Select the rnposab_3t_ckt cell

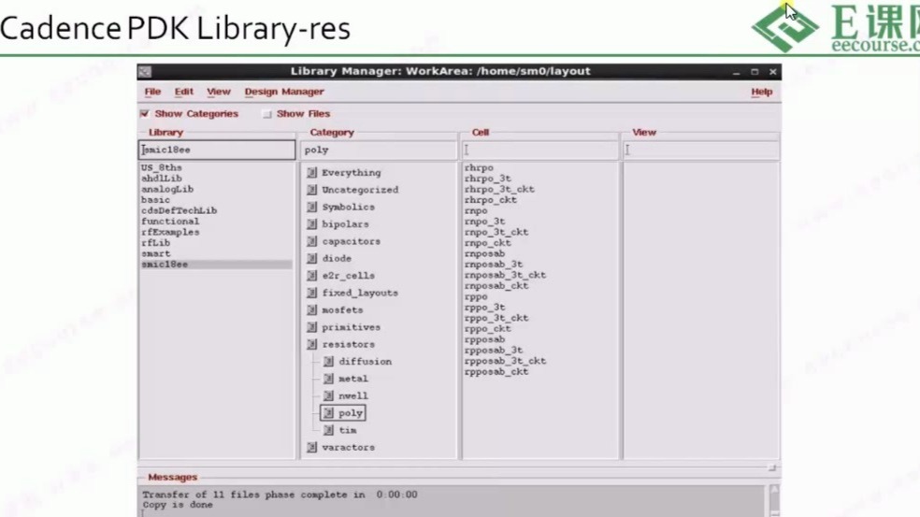pyautogui.click(x=505, y=275)
